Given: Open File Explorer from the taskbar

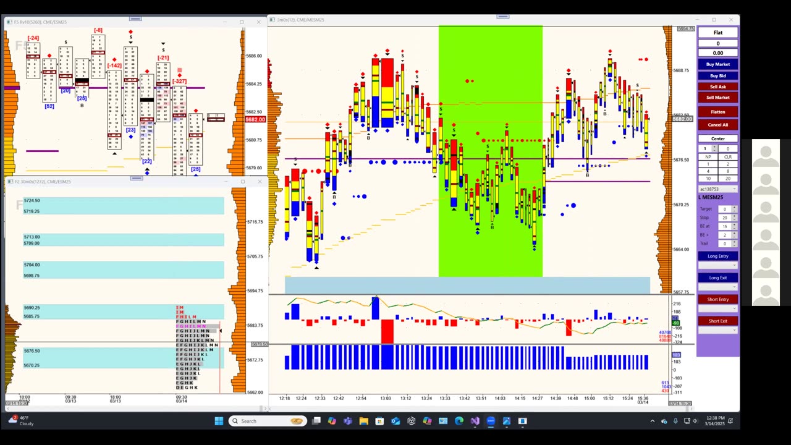Looking at the screenshot, I should 363,421.
